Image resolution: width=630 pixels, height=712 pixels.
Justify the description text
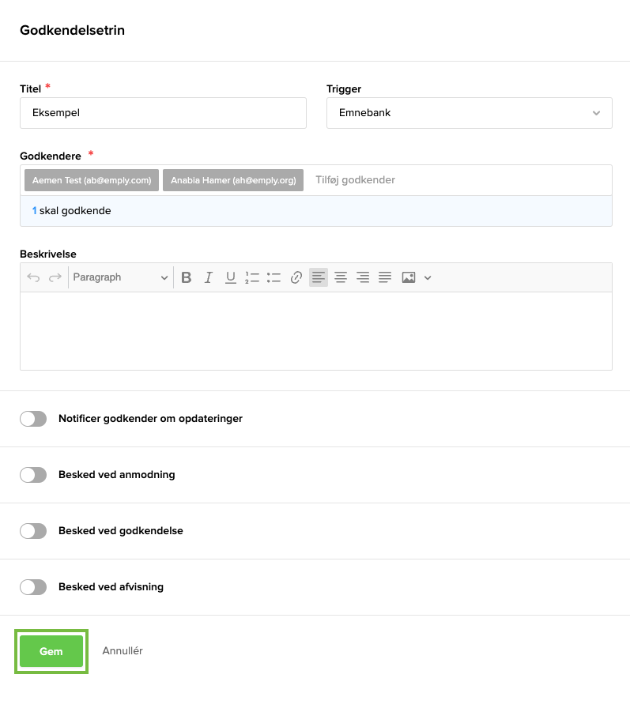[385, 277]
